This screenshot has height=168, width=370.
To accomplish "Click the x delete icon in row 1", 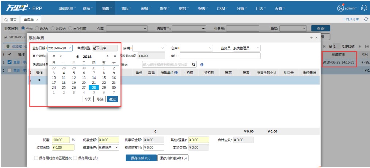I will tap(39, 80).
